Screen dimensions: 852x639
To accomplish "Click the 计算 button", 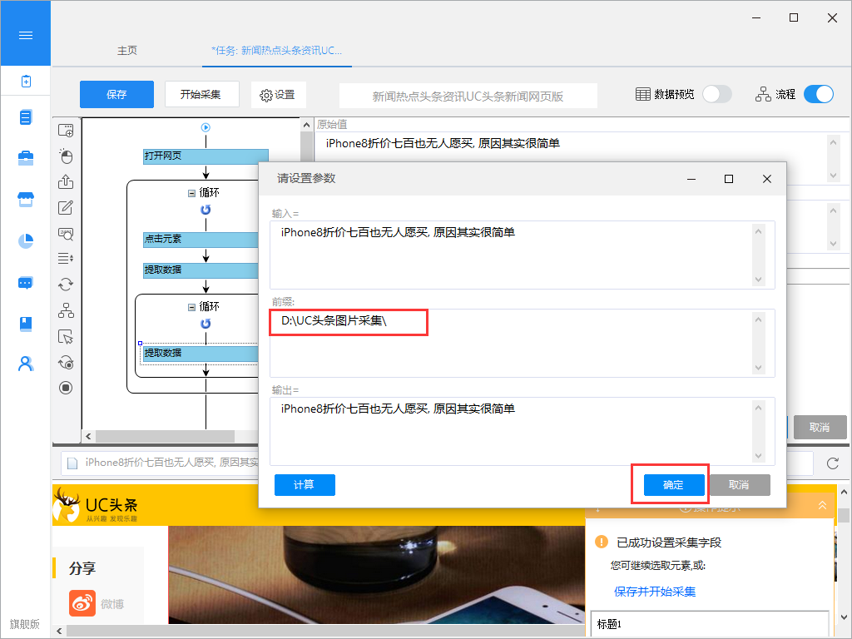I will (x=305, y=485).
